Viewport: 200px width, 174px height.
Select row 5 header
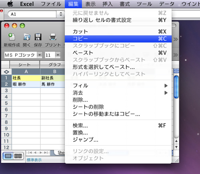(6, 103)
